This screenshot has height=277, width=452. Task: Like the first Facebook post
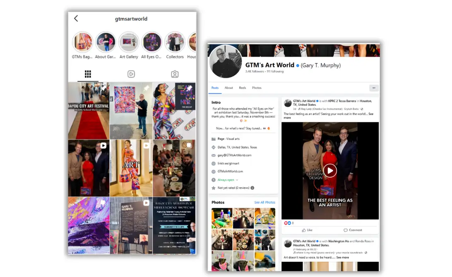pos(307,230)
